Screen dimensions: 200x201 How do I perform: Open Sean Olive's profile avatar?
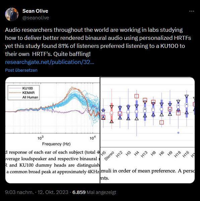12,14
